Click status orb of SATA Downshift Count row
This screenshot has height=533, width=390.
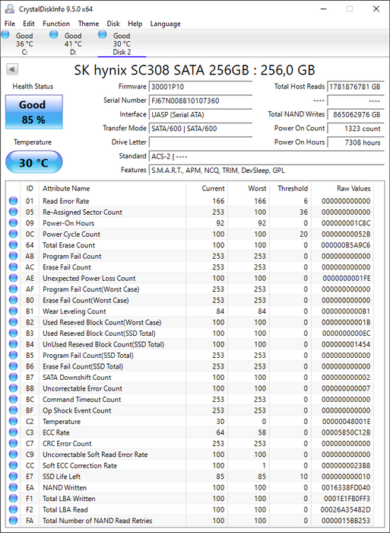click(13, 378)
